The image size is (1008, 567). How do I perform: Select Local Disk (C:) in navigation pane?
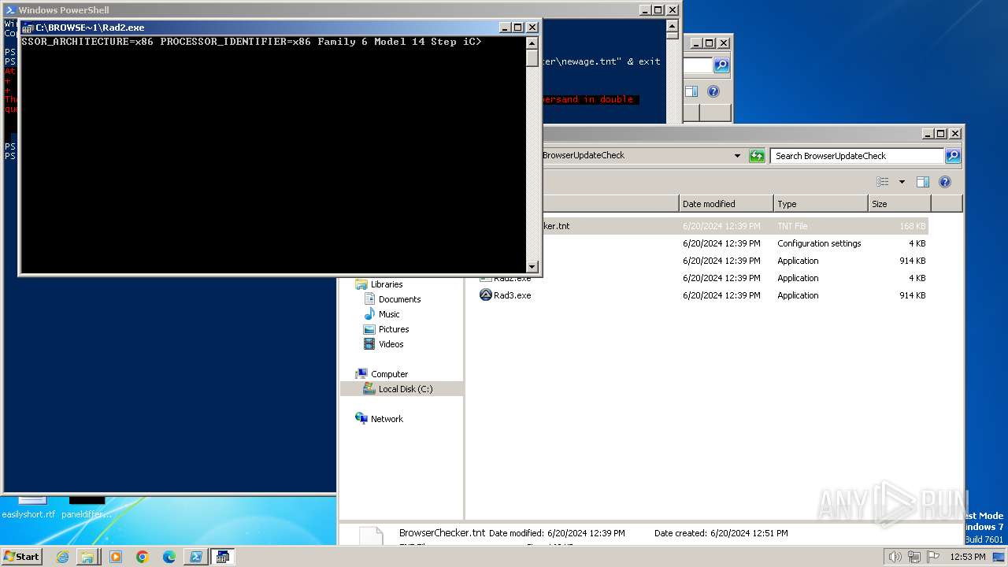[x=406, y=389]
